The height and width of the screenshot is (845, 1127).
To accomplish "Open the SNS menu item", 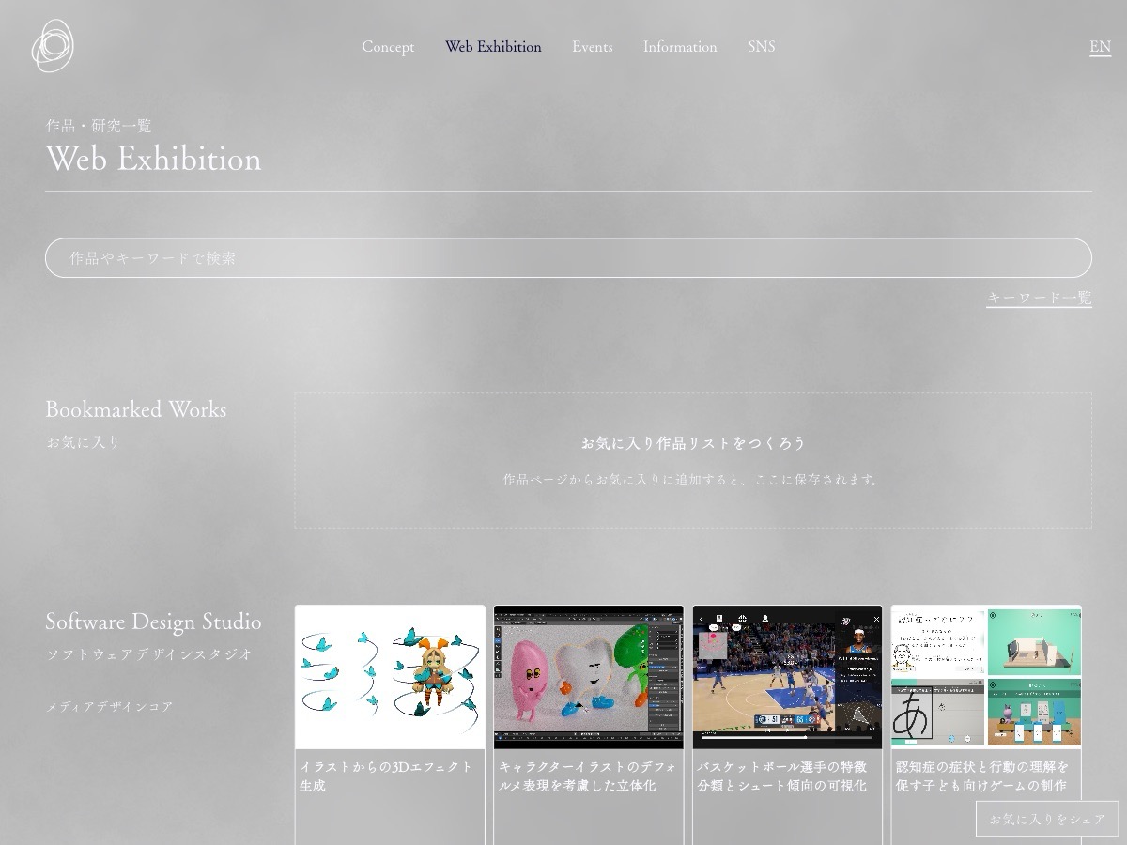I will tap(762, 47).
